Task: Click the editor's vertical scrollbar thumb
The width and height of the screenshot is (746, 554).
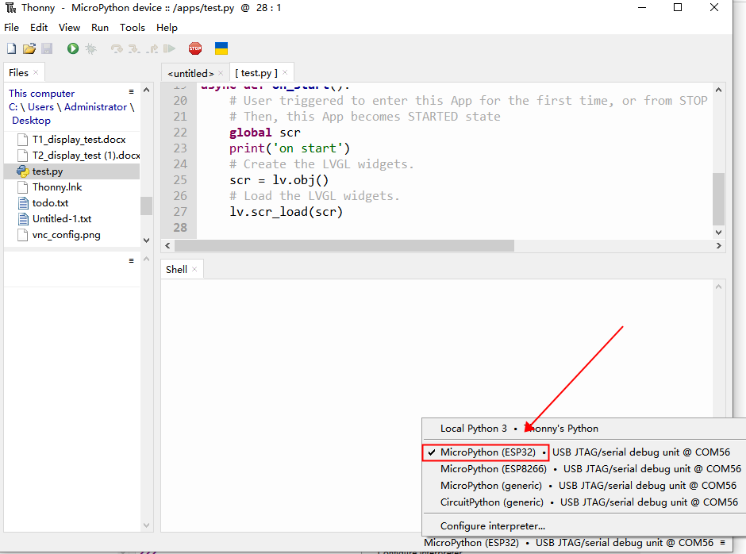Action: pos(718,198)
